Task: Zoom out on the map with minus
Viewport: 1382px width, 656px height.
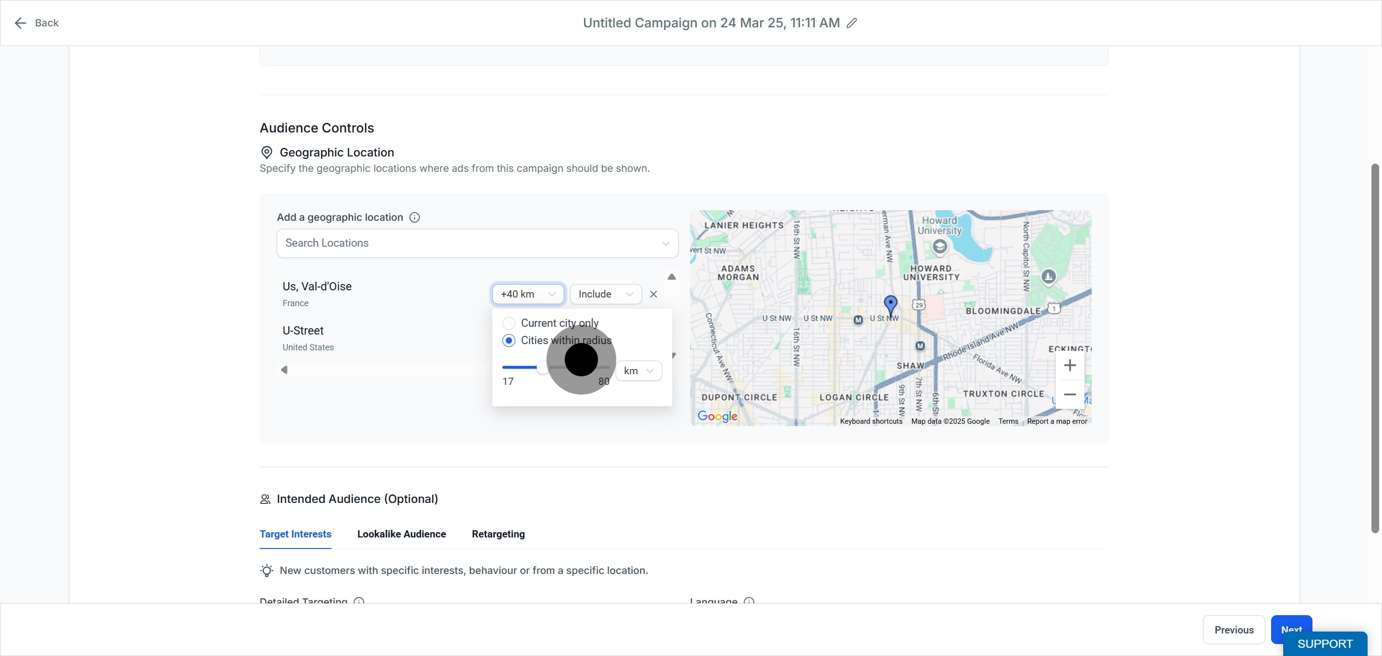Action: (x=1070, y=394)
